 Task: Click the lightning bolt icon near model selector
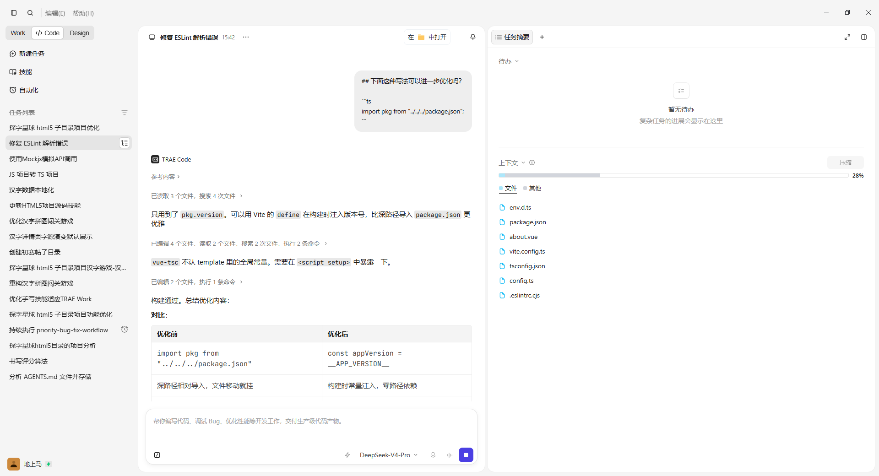point(347,455)
